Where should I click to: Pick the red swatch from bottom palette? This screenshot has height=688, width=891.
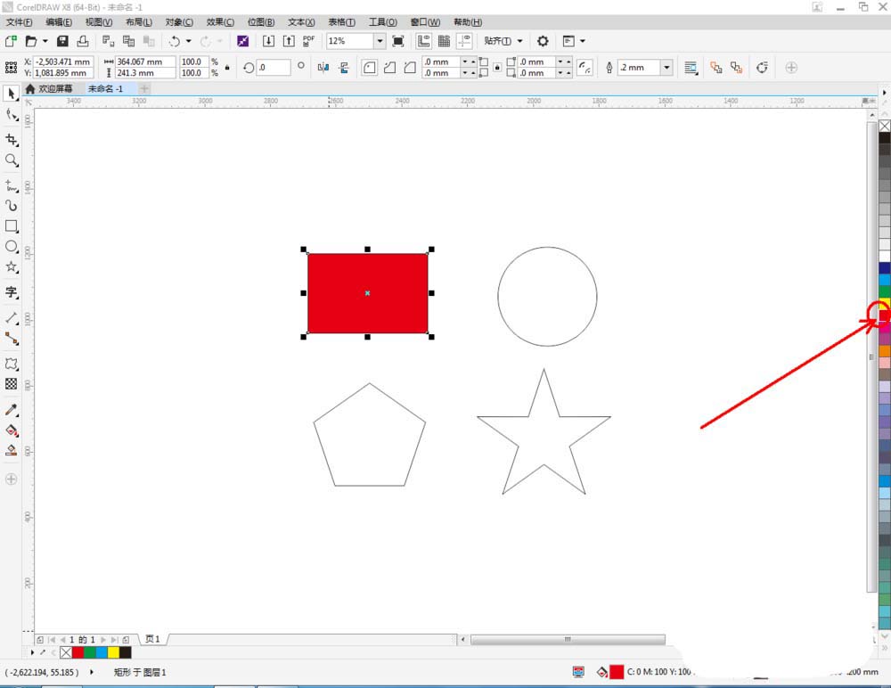tap(79, 652)
